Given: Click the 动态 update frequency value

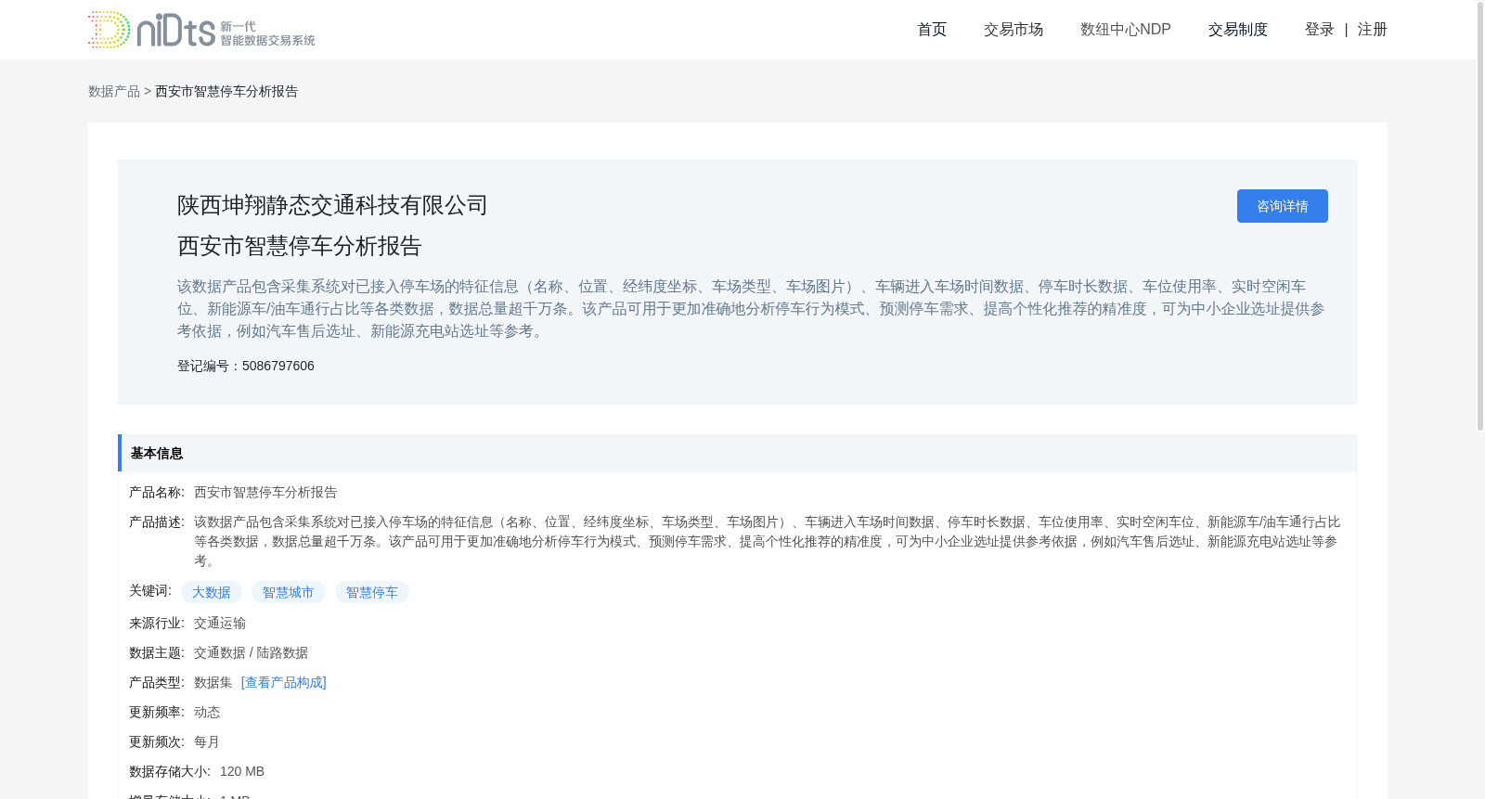Looking at the screenshot, I should (207, 712).
